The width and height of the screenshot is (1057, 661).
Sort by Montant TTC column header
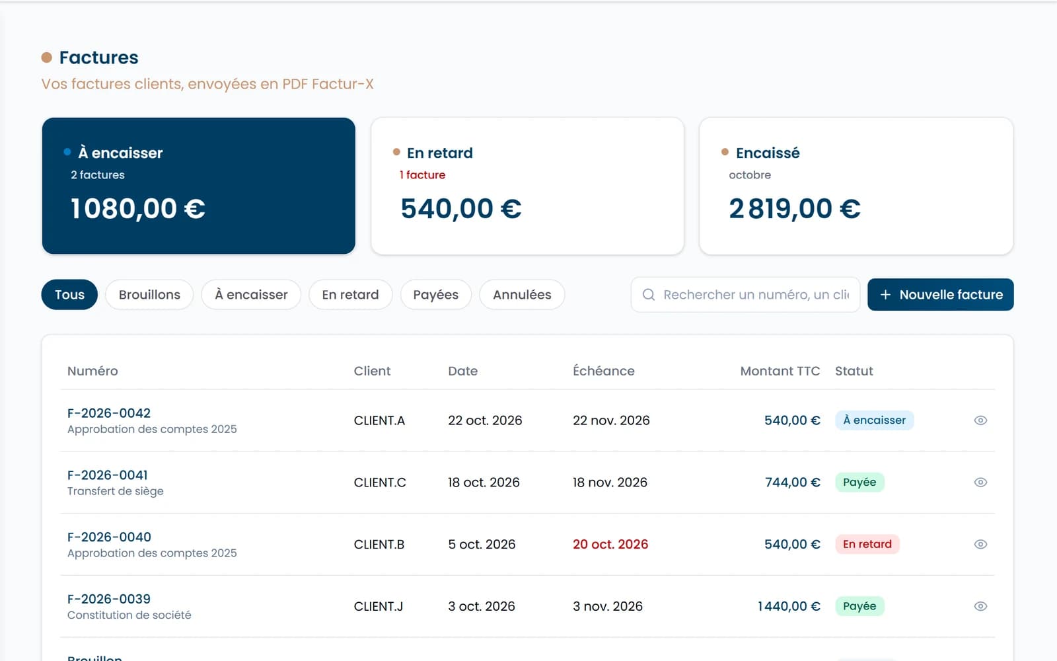pyautogui.click(x=780, y=371)
